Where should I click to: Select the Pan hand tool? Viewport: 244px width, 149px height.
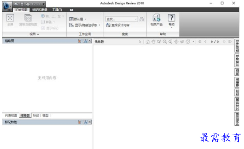[x=153, y=42]
